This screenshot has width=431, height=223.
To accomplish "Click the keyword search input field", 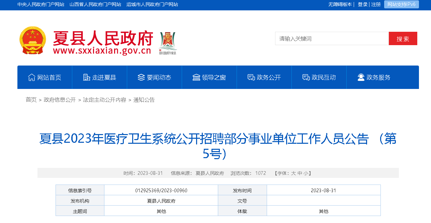I will [x=332, y=38].
